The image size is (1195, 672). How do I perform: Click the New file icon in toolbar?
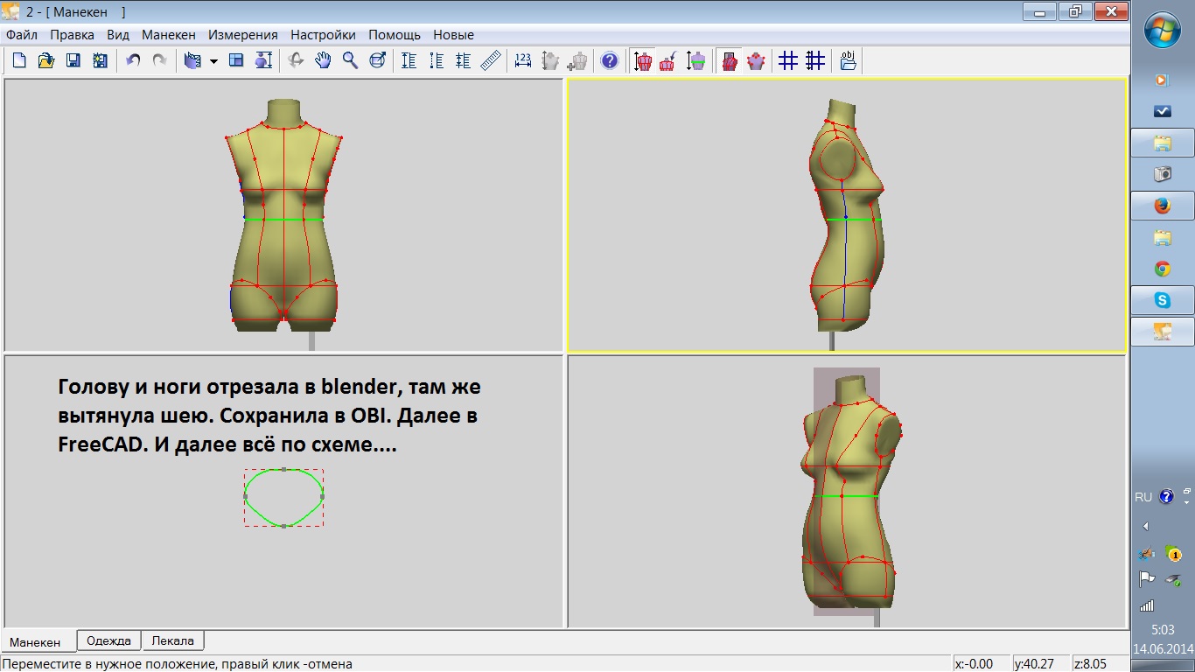(19, 60)
